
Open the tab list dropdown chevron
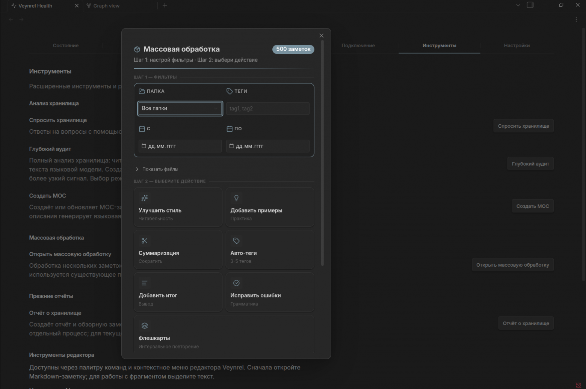(518, 5)
